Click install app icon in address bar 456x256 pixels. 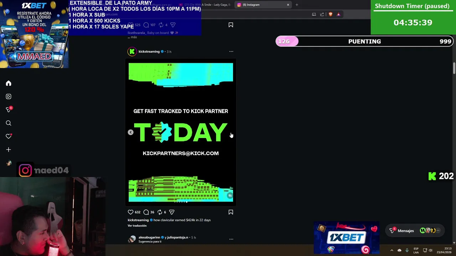coord(314,14)
